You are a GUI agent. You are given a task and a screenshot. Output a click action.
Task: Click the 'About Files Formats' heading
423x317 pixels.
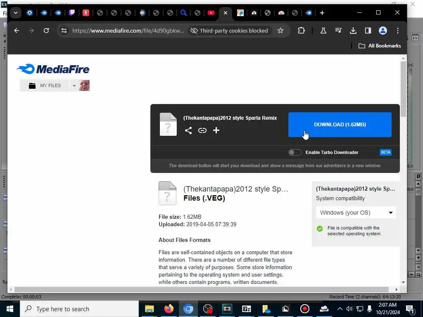[x=185, y=240]
